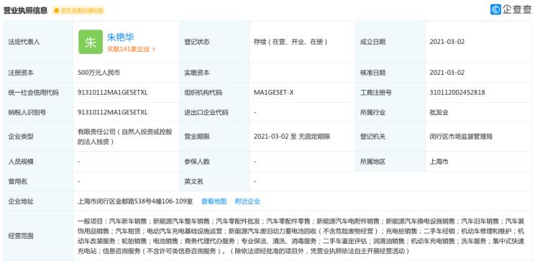The image size is (535, 261).
Task: Click the green 朱 avatar icon
Action: [x=91, y=42]
